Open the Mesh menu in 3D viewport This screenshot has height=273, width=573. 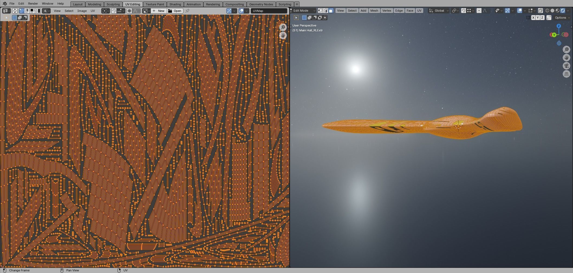374,11
